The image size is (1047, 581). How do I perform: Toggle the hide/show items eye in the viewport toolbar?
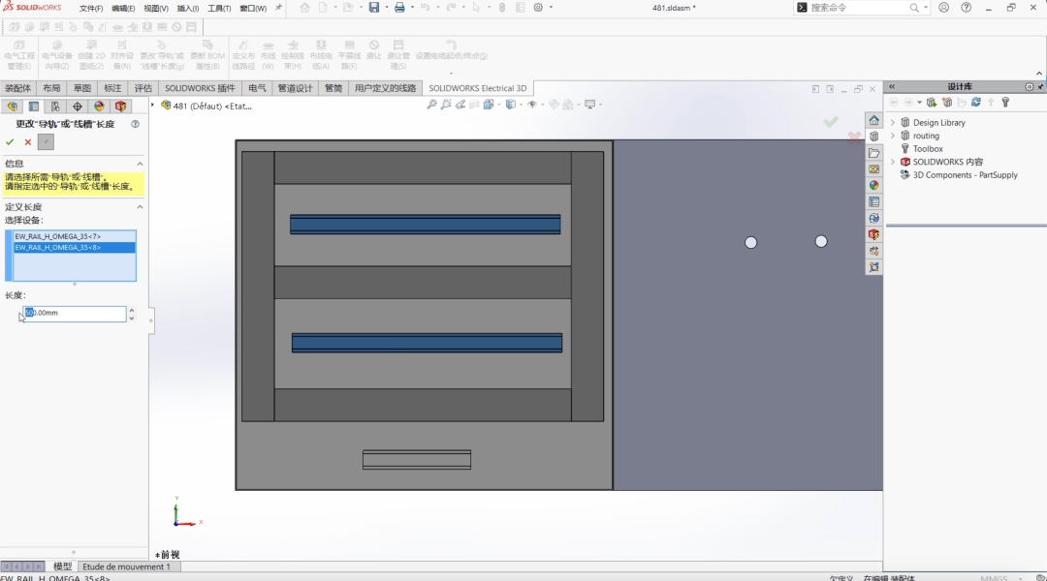click(532, 104)
